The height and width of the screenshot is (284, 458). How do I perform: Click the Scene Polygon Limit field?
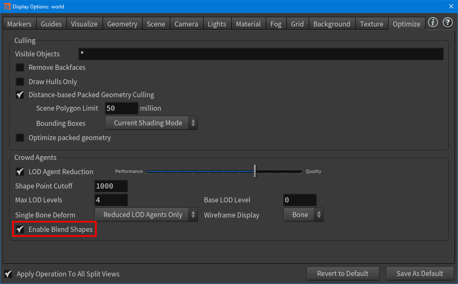tap(121, 108)
